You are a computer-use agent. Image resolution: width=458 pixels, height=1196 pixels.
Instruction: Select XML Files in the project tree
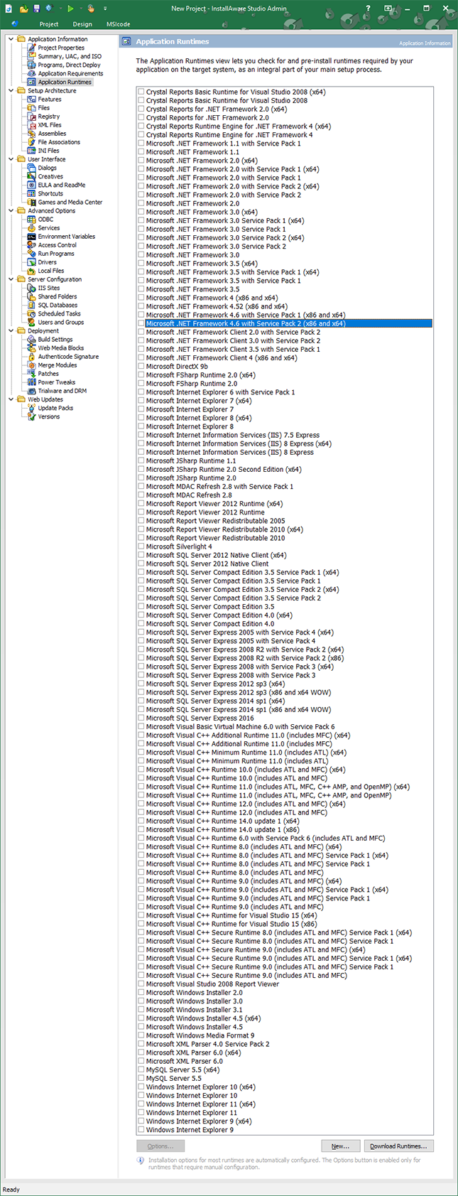50,125
